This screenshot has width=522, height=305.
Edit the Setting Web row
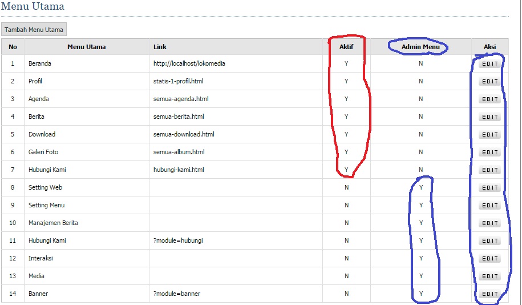tap(489, 188)
